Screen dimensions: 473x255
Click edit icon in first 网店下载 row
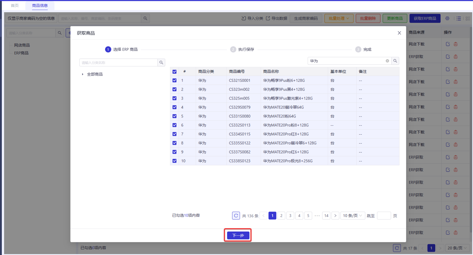[x=448, y=44]
